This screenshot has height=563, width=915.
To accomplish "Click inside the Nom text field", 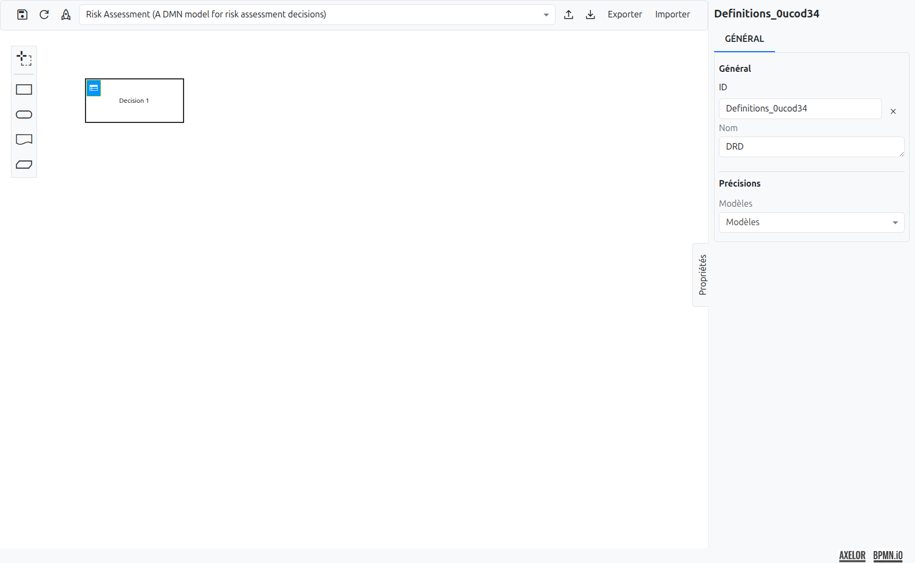I will (810, 146).
